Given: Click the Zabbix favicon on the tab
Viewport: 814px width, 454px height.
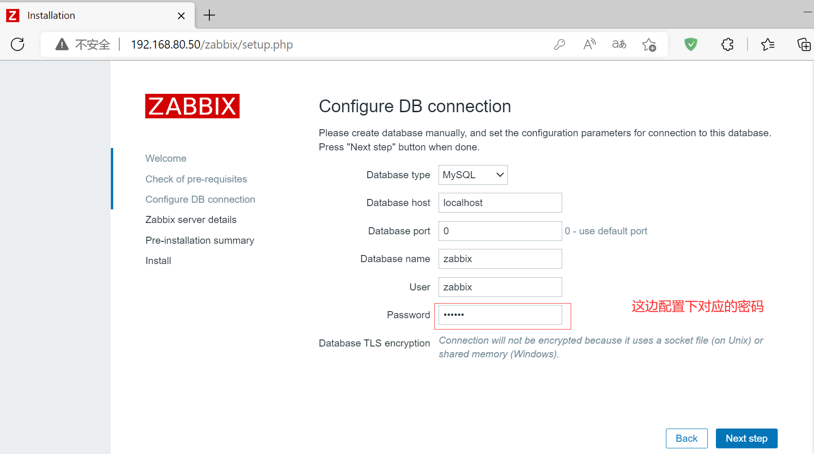Looking at the screenshot, I should tap(13, 16).
